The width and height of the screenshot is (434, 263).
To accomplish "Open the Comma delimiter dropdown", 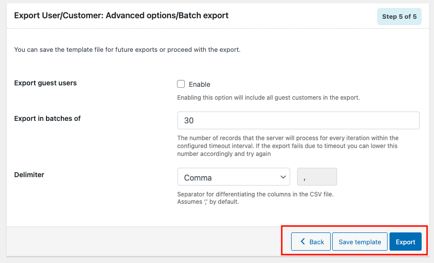I will [x=234, y=177].
